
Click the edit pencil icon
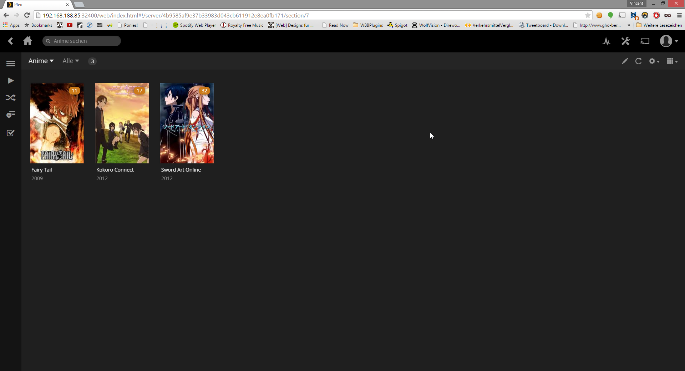[x=625, y=61]
